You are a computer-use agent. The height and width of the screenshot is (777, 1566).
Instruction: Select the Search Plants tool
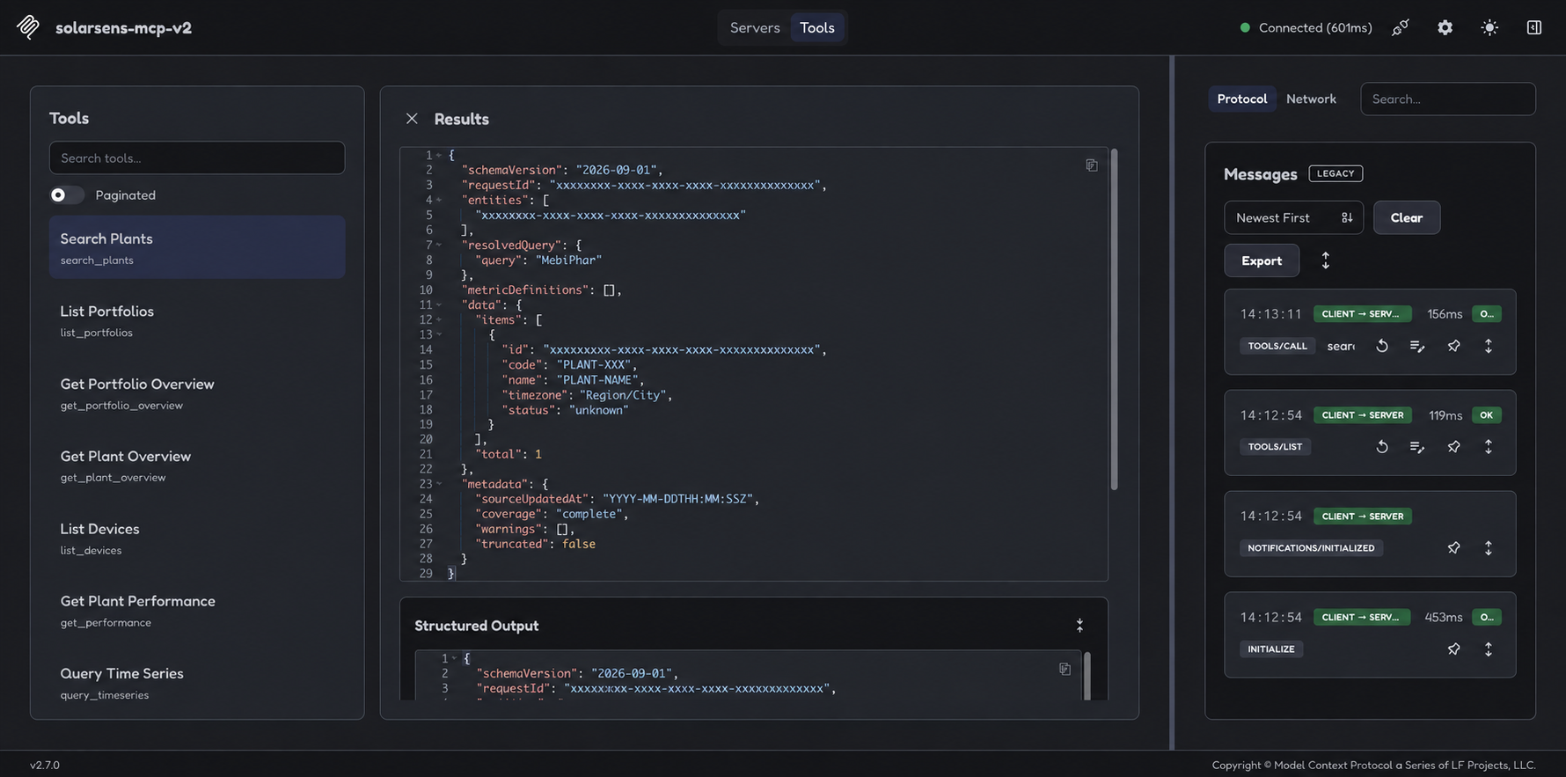[x=197, y=247]
